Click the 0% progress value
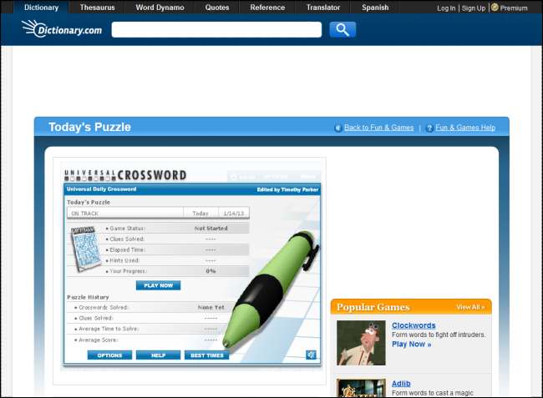Screen dimensions: 543x398 coord(211,271)
